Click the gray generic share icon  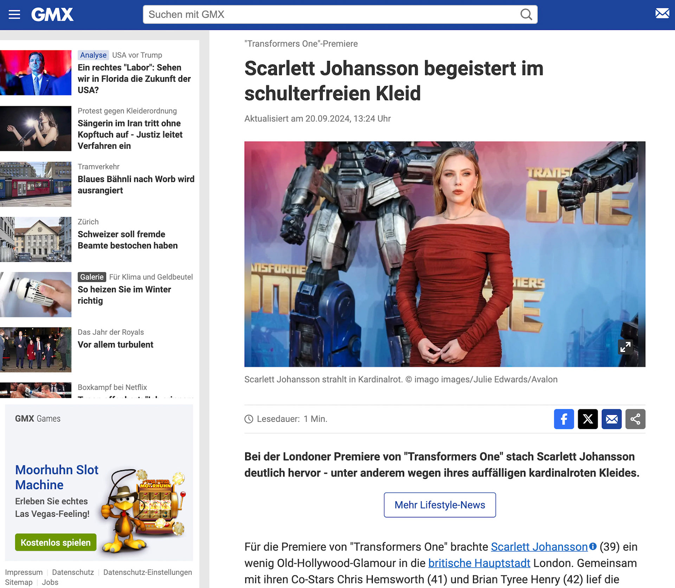click(635, 419)
